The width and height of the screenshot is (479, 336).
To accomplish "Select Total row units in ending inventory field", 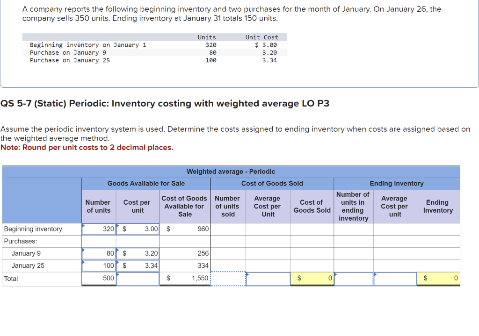I will (354, 279).
